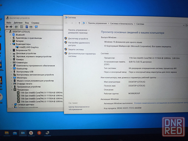Select the Мониторы category icon
Screen dimensions: 188x141
pos(15,78)
